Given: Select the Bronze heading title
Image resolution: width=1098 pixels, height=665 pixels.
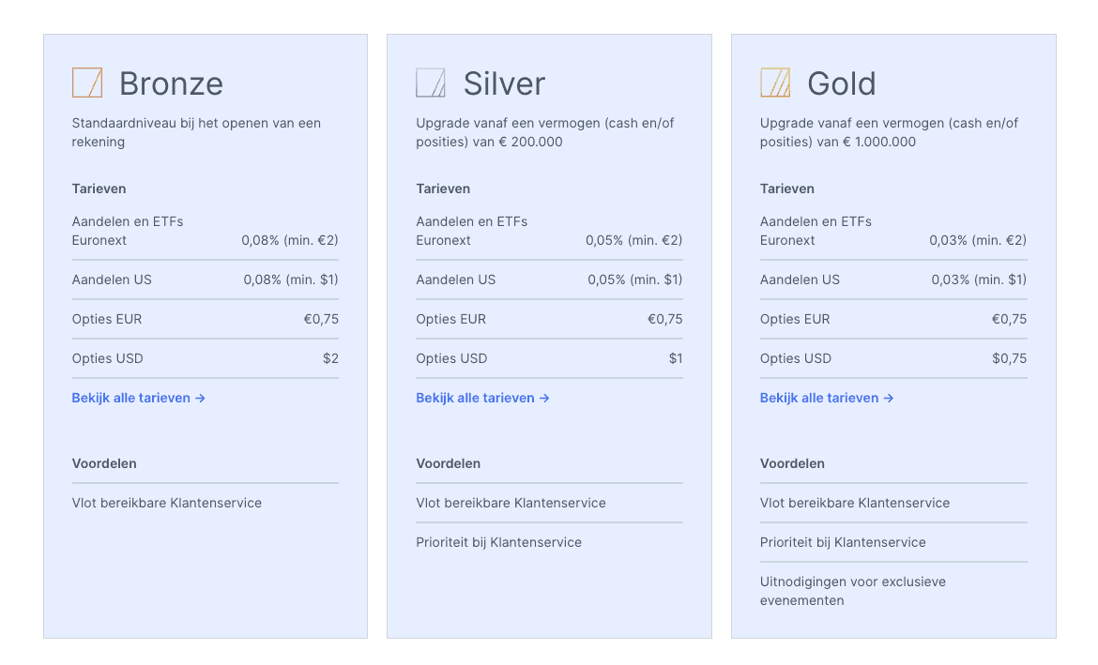Looking at the screenshot, I should 171,83.
